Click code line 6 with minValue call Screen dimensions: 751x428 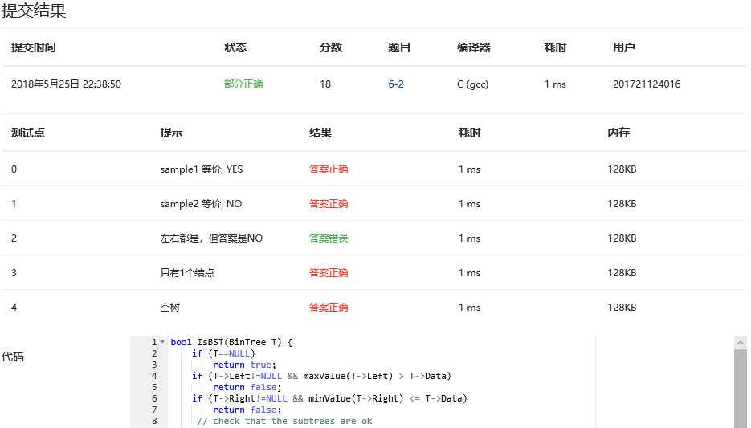click(x=329, y=399)
